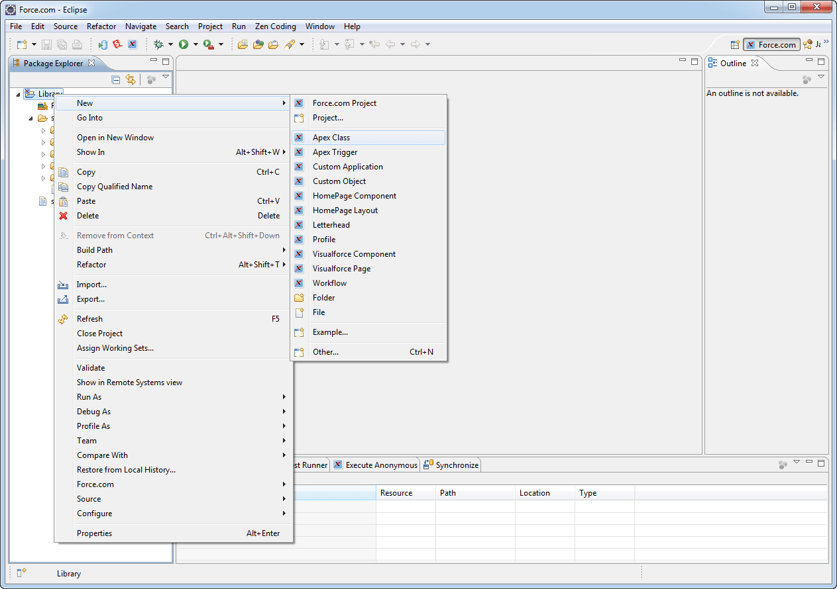
Task: Click the Force.com perspective button
Action: pos(771,44)
